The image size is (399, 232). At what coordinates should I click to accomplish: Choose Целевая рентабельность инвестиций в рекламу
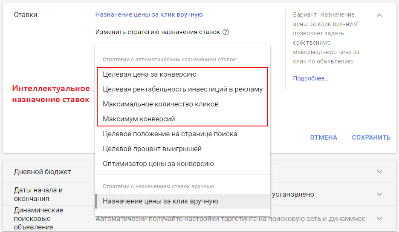point(182,89)
